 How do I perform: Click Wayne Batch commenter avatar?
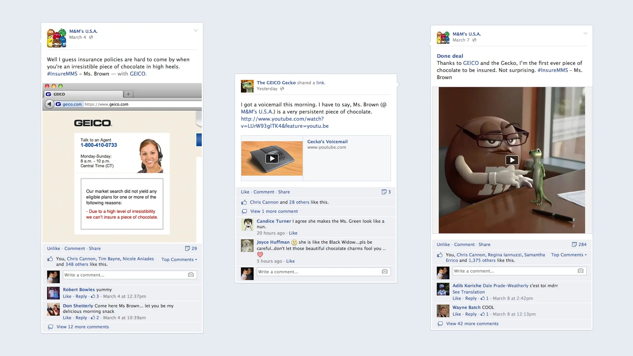tap(443, 311)
